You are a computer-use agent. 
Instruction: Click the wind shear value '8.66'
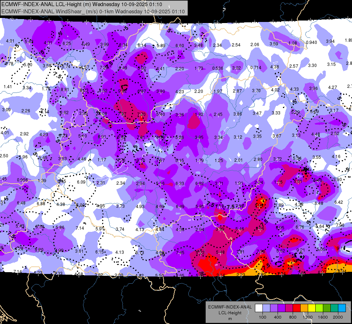click(260, 229)
